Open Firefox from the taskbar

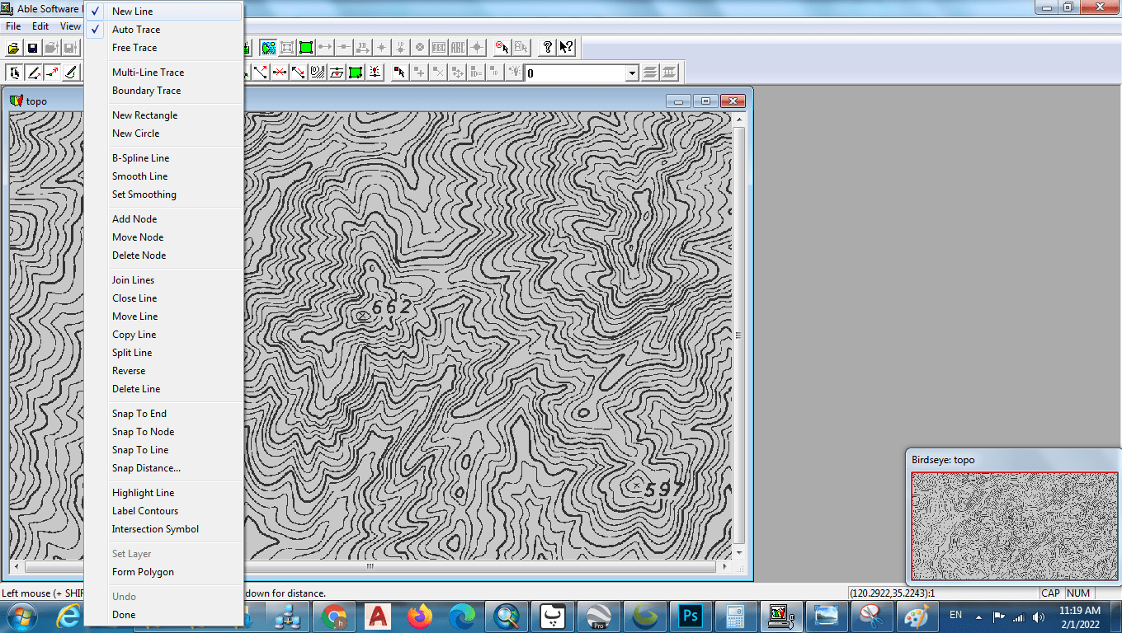420,616
